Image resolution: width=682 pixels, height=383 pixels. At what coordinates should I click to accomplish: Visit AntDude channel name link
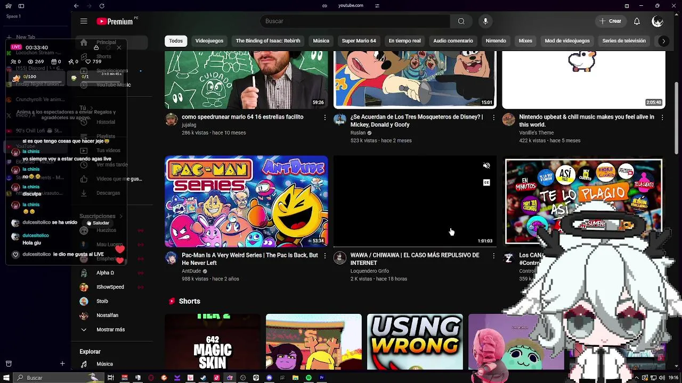191,271
